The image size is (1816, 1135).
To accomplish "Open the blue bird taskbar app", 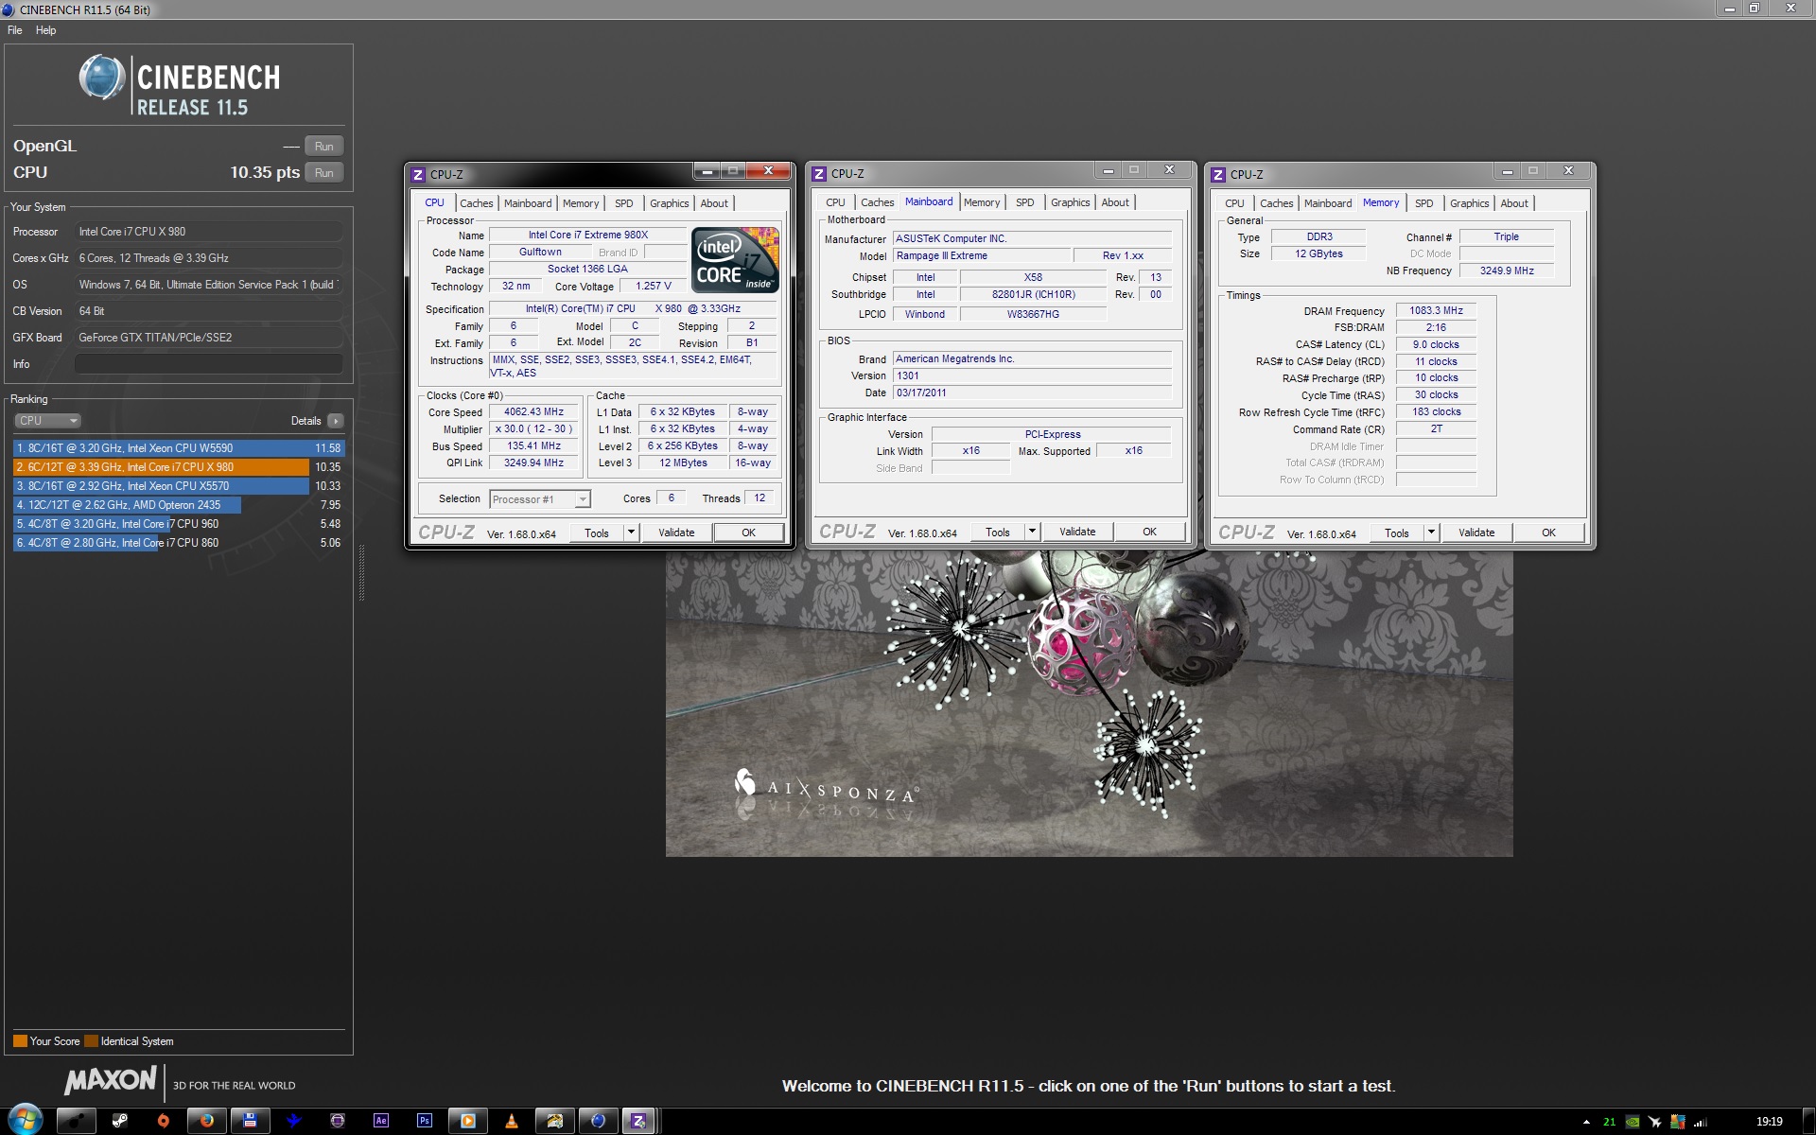I will tap(294, 1121).
